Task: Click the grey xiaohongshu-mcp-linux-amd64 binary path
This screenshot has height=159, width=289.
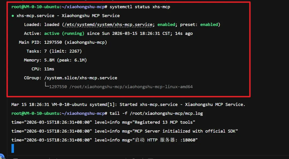Action: (131, 87)
